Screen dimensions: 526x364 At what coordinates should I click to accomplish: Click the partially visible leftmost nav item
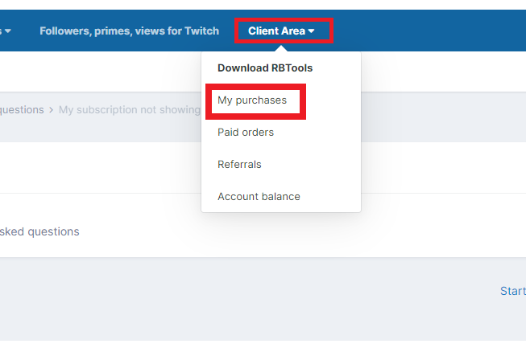point(2,31)
